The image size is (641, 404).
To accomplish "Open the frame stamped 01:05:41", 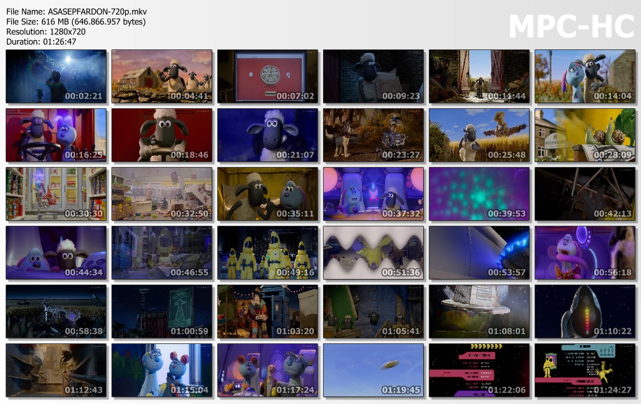I will click(x=374, y=311).
